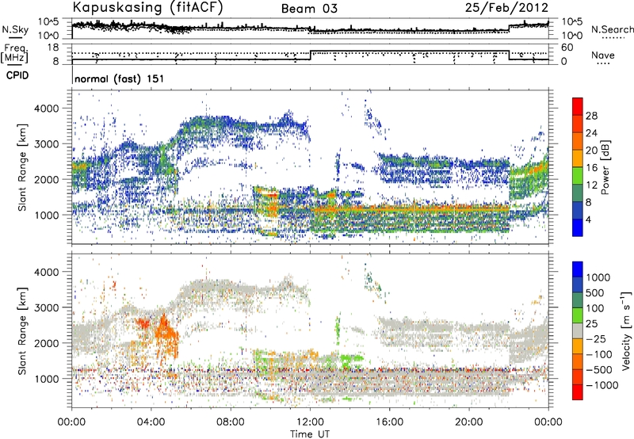The height and width of the screenshot is (439, 634).
Task: Click the '24' label on Power colorbar
Action: pos(591,133)
